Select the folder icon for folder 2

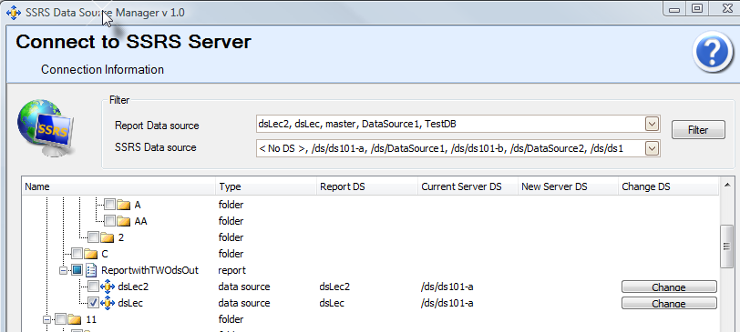pos(108,237)
